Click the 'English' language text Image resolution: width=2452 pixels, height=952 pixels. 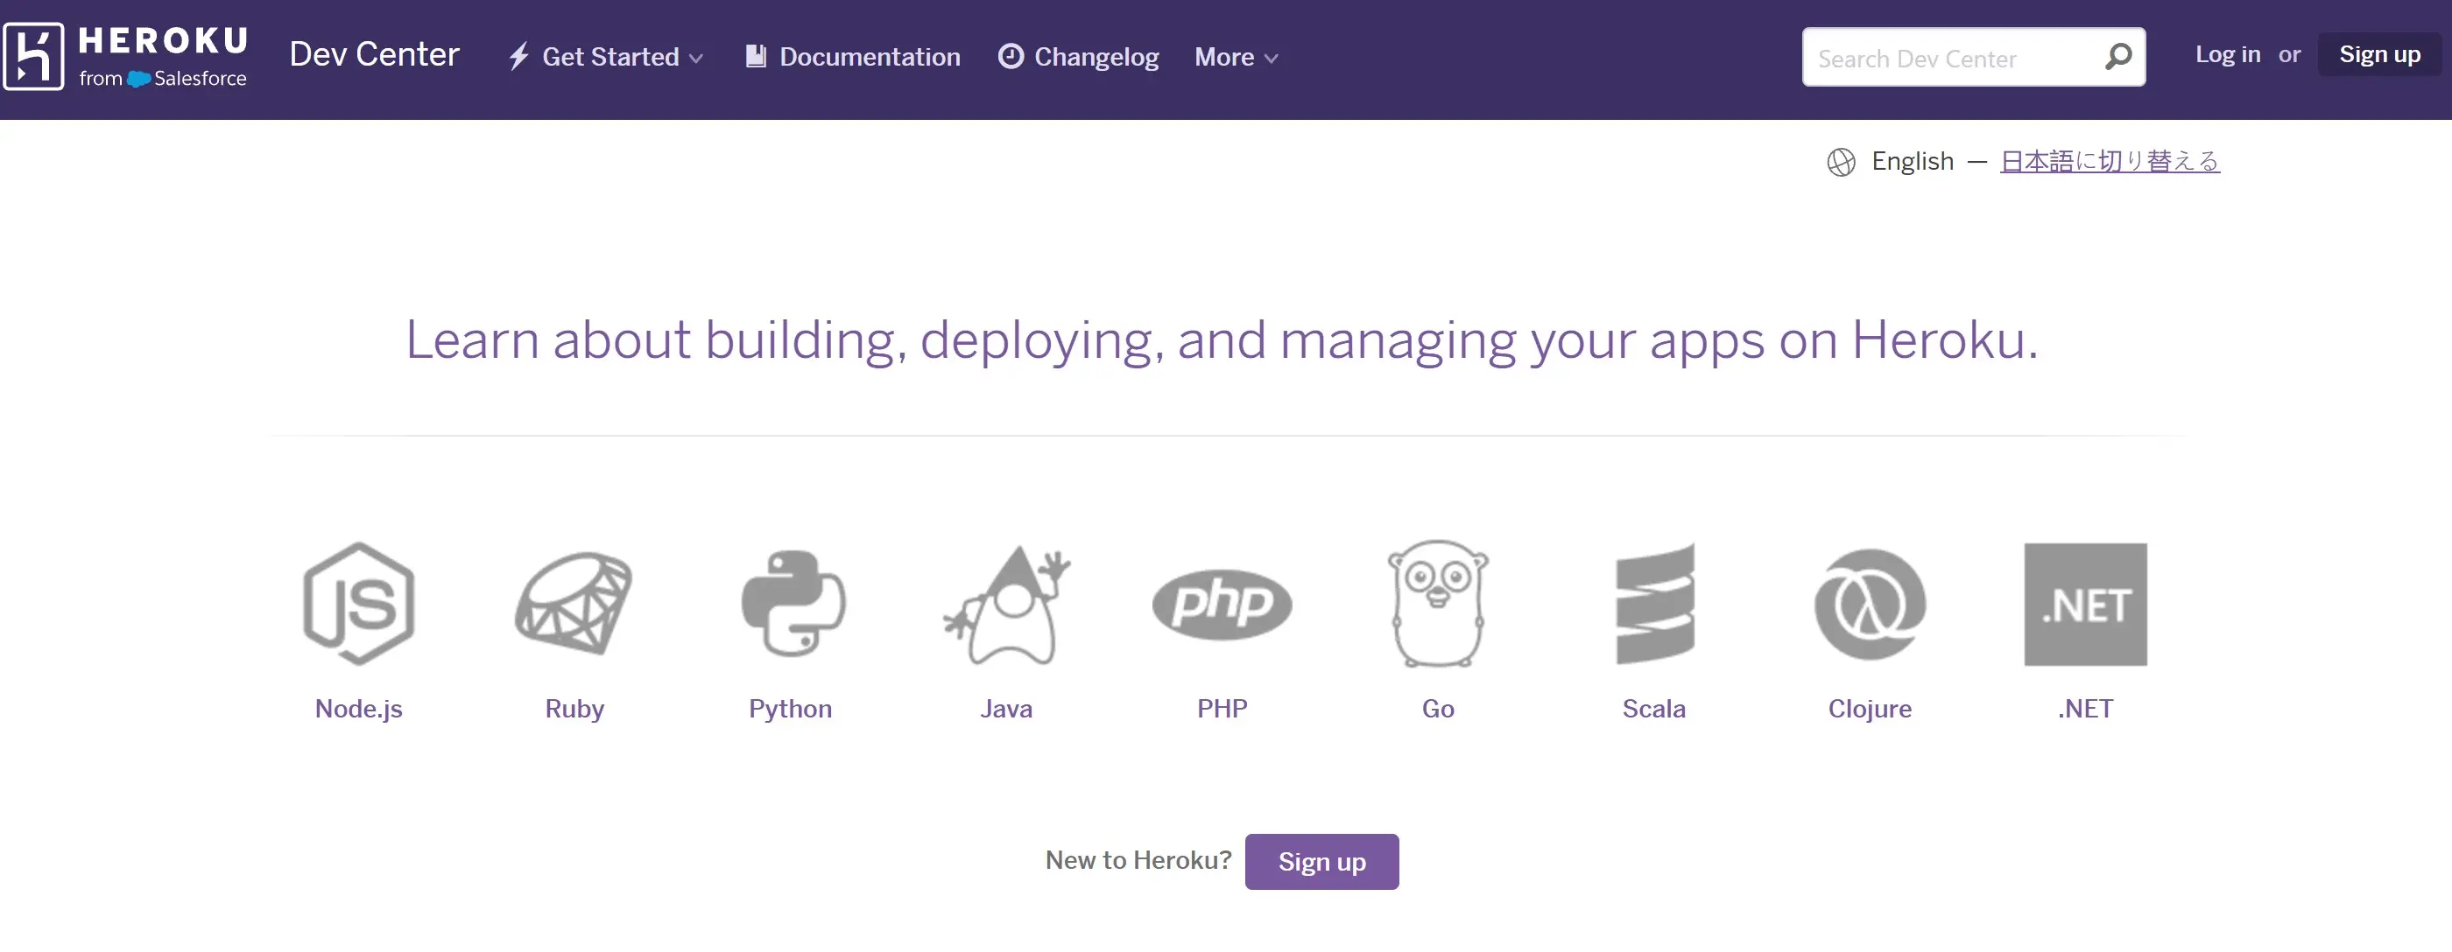[x=1913, y=162]
